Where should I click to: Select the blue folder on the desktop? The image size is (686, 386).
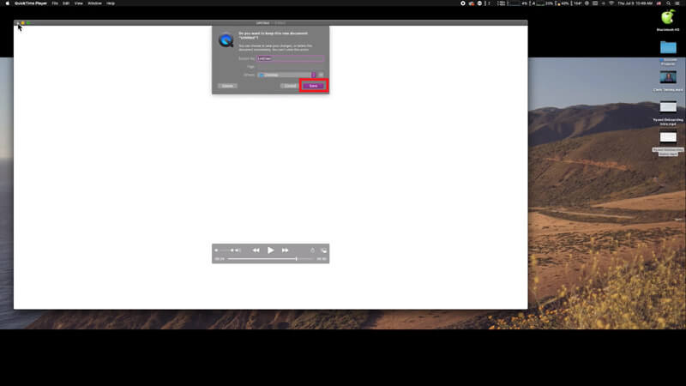click(x=668, y=47)
